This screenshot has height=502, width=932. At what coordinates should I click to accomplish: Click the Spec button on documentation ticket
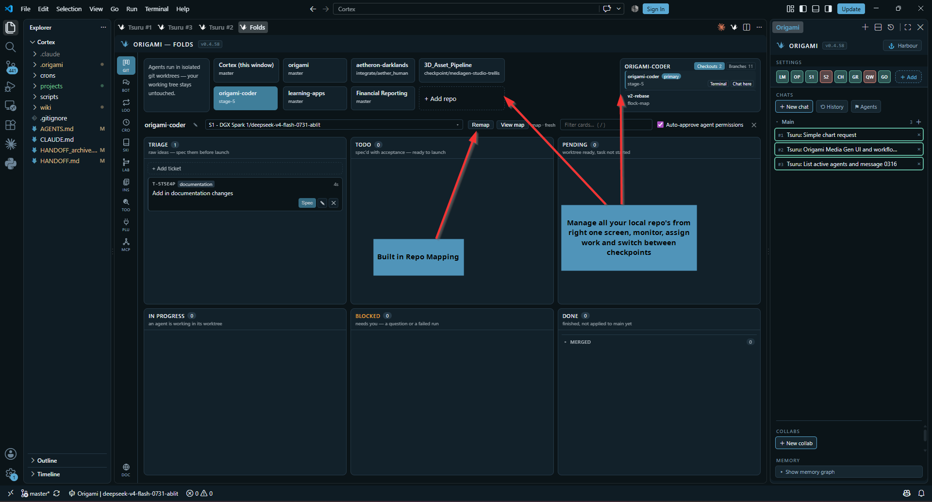pyautogui.click(x=307, y=203)
